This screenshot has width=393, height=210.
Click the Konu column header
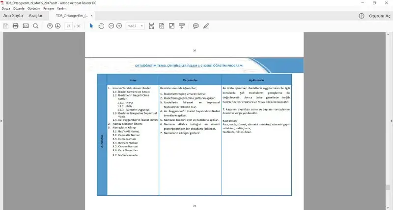click(133, 80)
